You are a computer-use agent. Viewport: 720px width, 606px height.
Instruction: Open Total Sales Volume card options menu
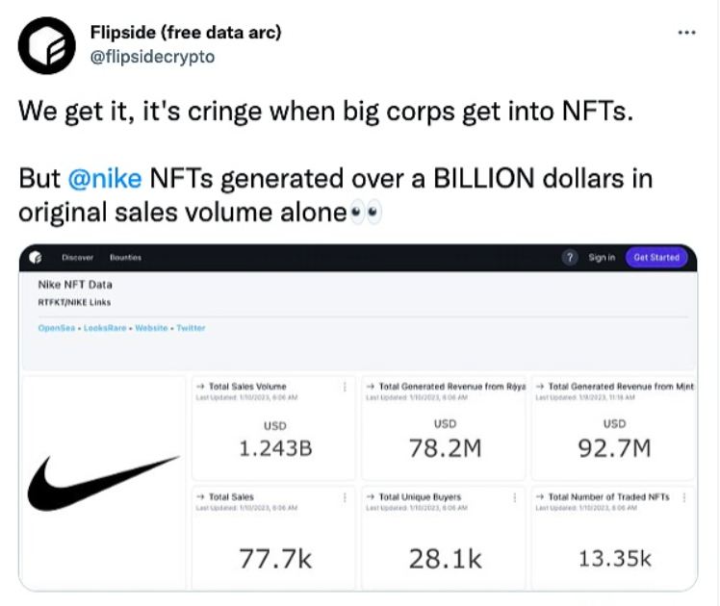[x=345, y=387]
